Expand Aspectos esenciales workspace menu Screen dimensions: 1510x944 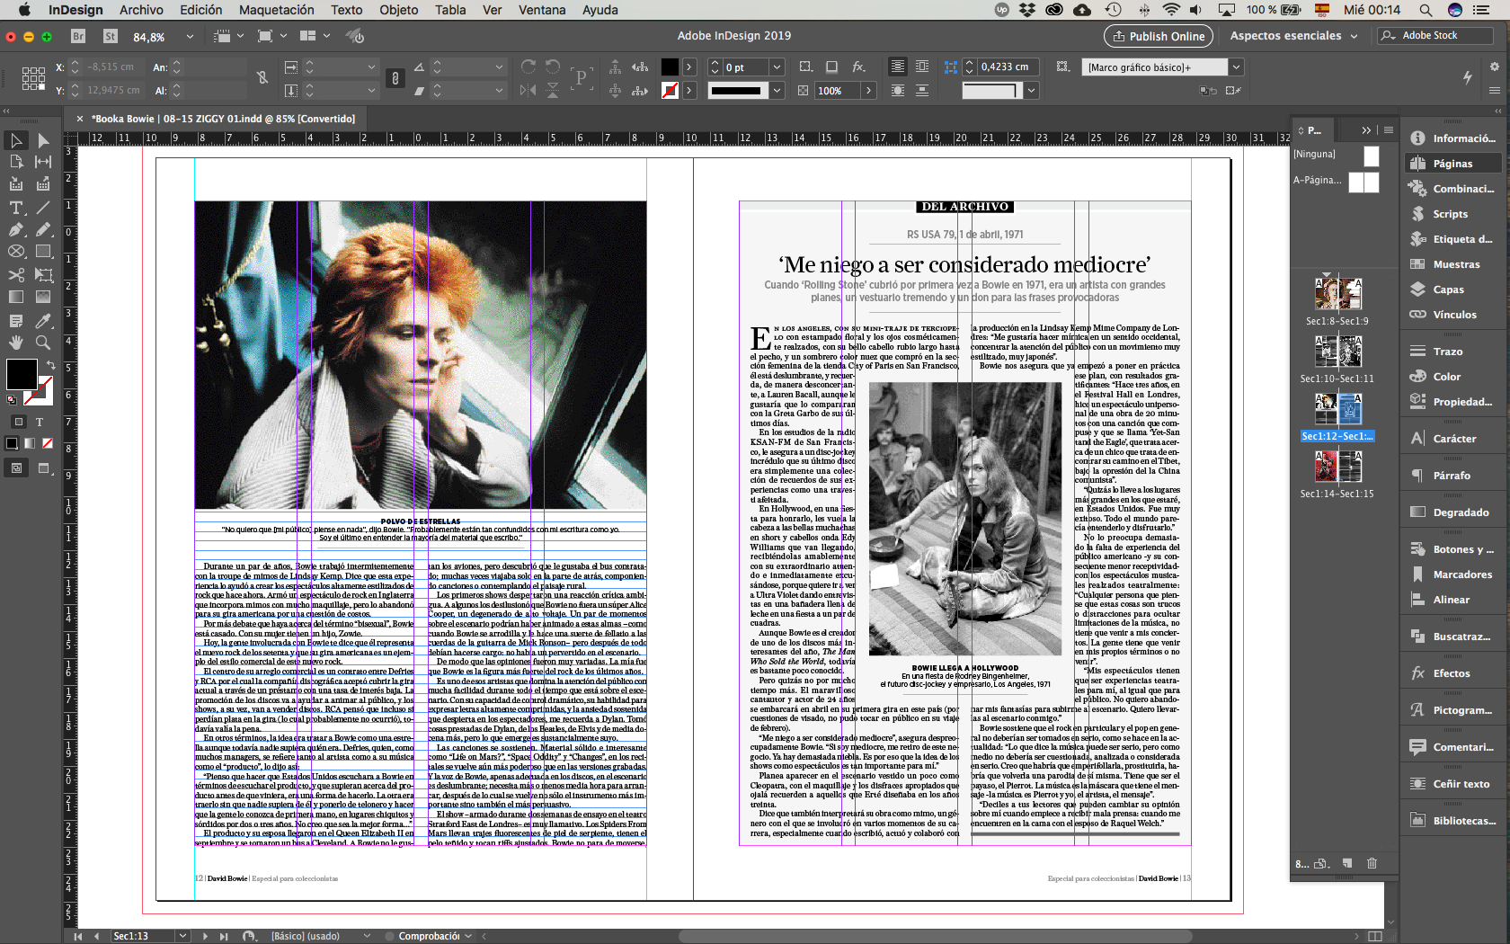[1294, 35]
